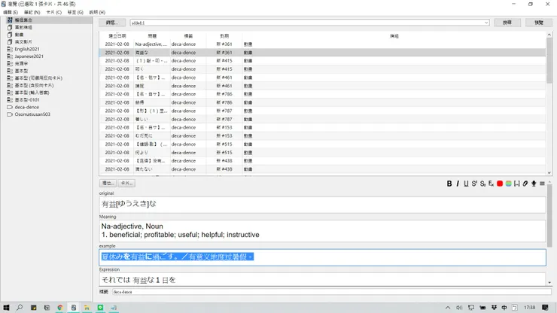Open File Explorer from the taskbar

[87, 307]
